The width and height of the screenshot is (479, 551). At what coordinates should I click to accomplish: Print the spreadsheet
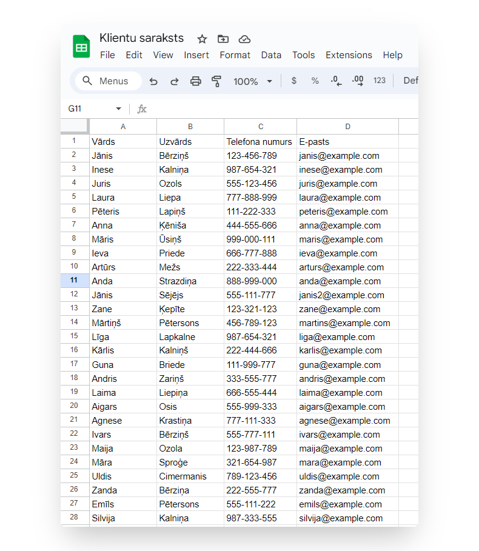(x=196, y=81)
